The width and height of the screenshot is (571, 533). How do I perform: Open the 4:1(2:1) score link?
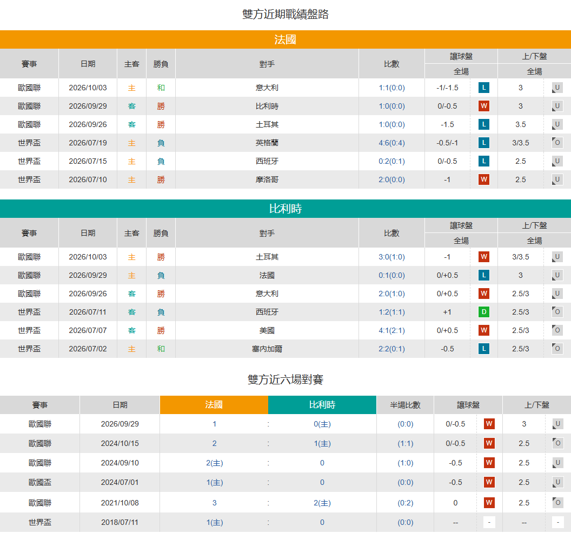pyautogui.click(x=391, y=331)
